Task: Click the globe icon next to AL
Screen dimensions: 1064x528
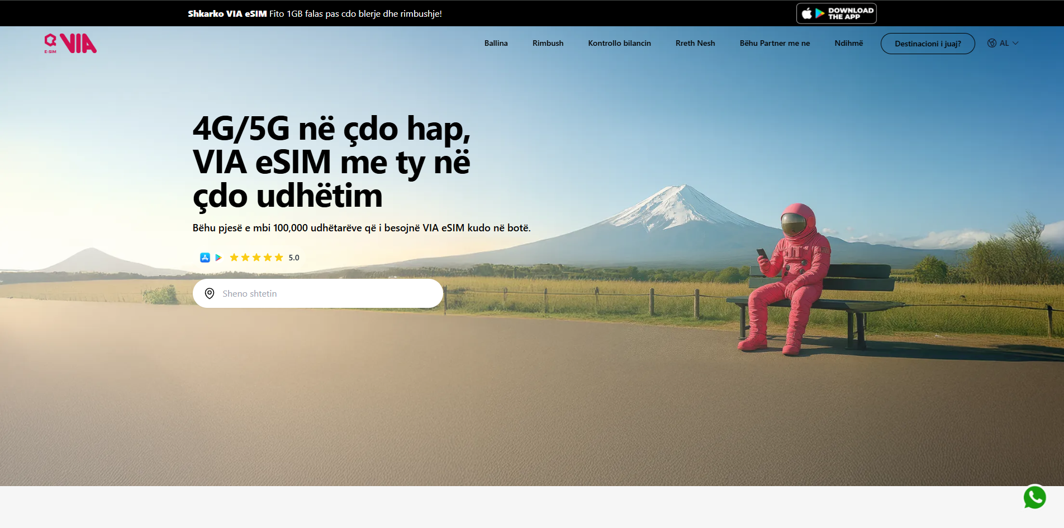Action: (991, 42)
